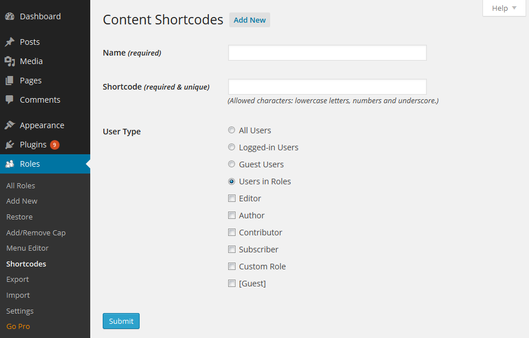The image size is (529, 338).
Task: Open Add/Remove Cap submenu item
Action: [x=36, y=233]
